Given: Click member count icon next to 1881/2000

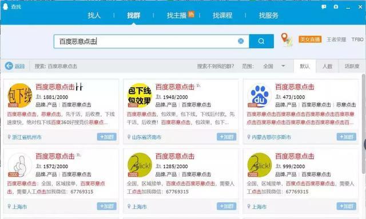Looking at the screenshot, I should coord(39,96).
